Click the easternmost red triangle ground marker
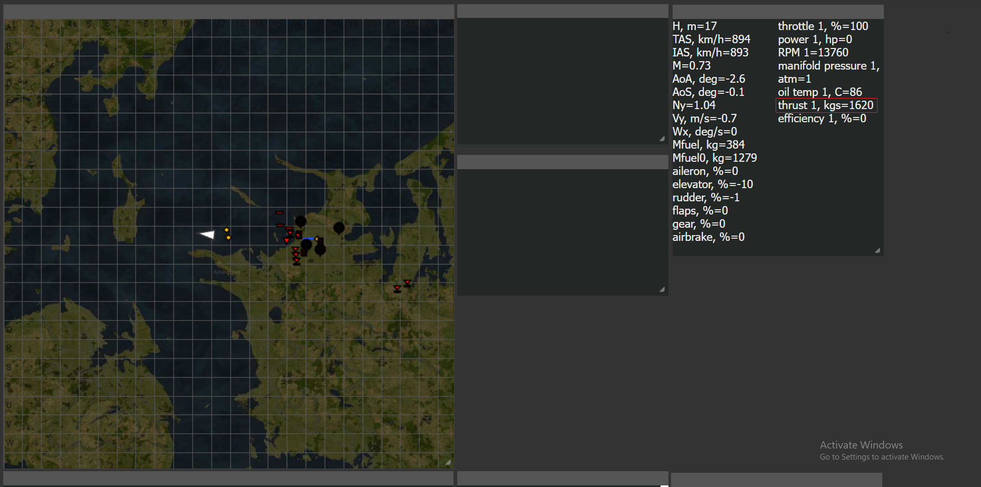 point(408,283)
